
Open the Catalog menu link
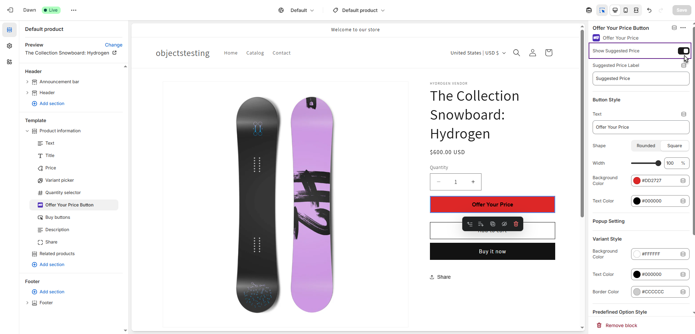point(255,53)
